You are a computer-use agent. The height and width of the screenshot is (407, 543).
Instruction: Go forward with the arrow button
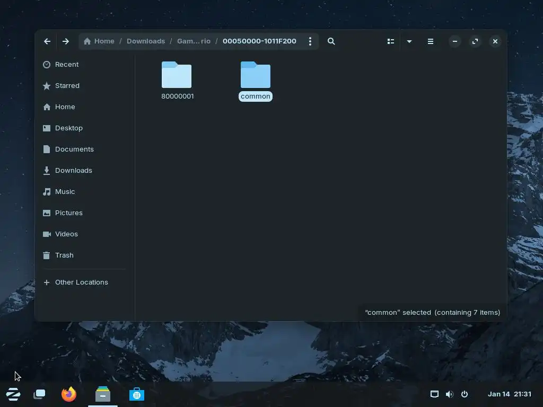(x=65, y=41)
